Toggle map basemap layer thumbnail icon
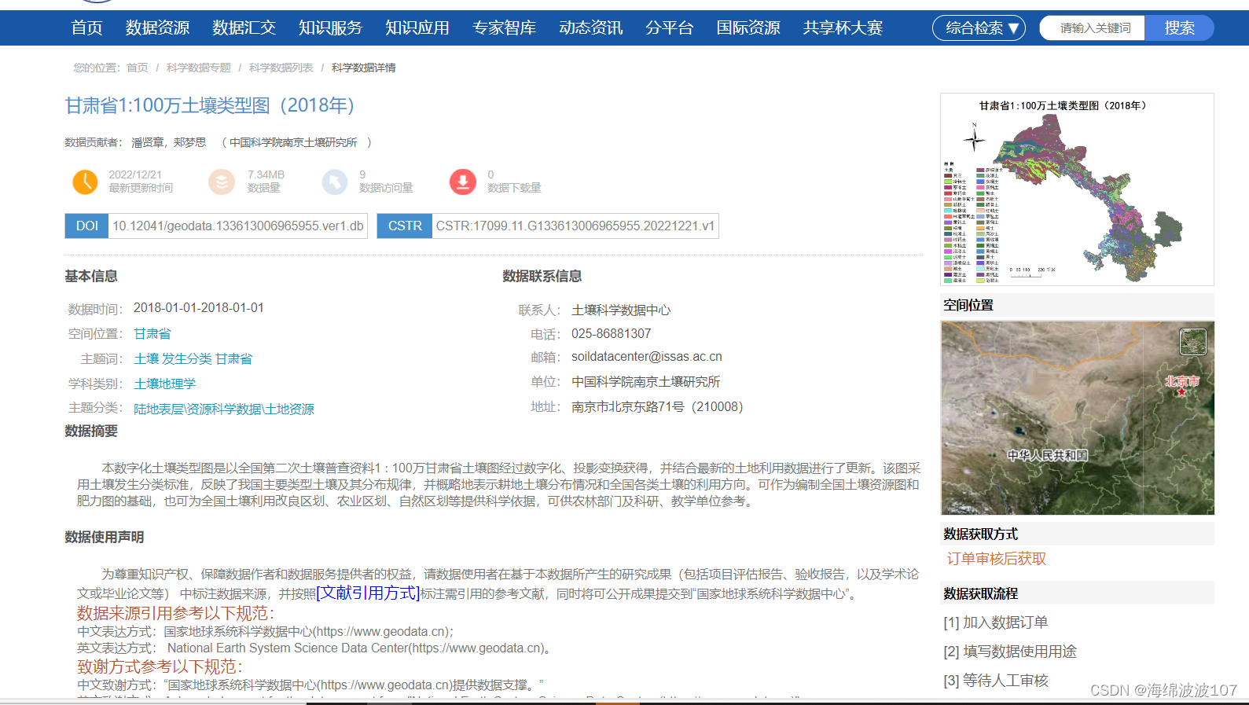The width and height of the screenshot is (1249, 705). pos(1193,342)
